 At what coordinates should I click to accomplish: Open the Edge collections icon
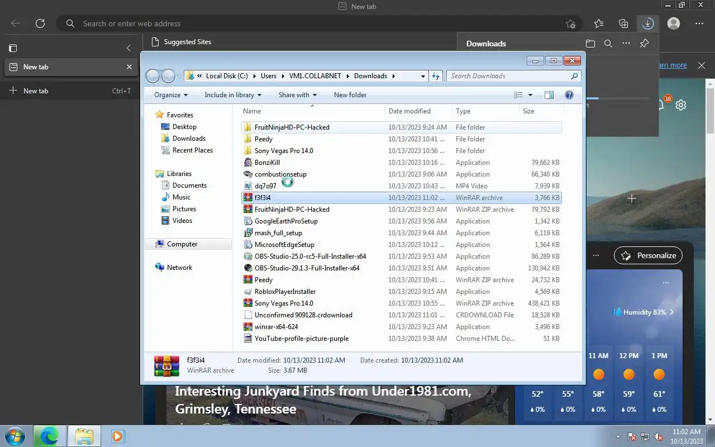pos(623,23)
